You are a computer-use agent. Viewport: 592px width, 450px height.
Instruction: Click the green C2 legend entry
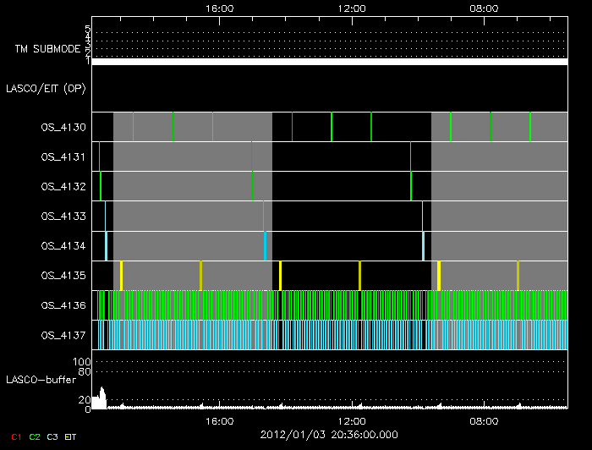pos(35,436)
